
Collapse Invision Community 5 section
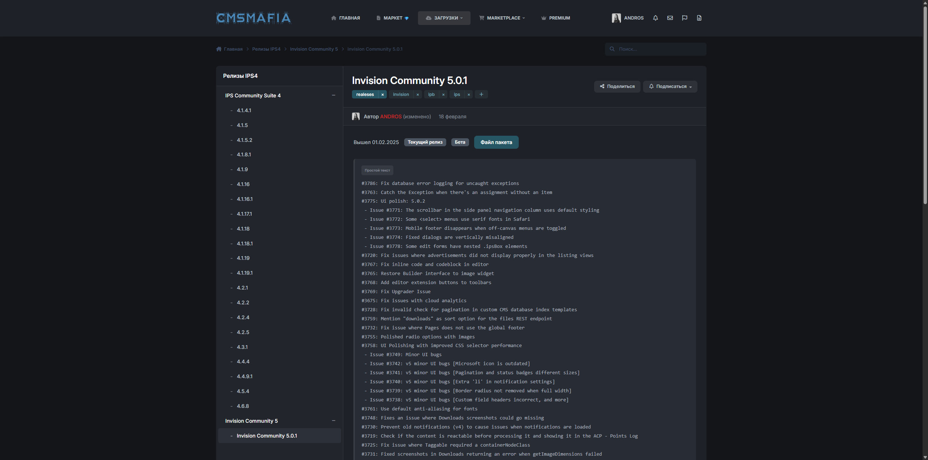pos(333,421)
